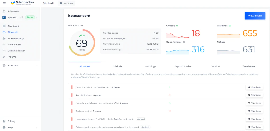
Task: Select the Zero issues tab
Action: tap(249, 66)
